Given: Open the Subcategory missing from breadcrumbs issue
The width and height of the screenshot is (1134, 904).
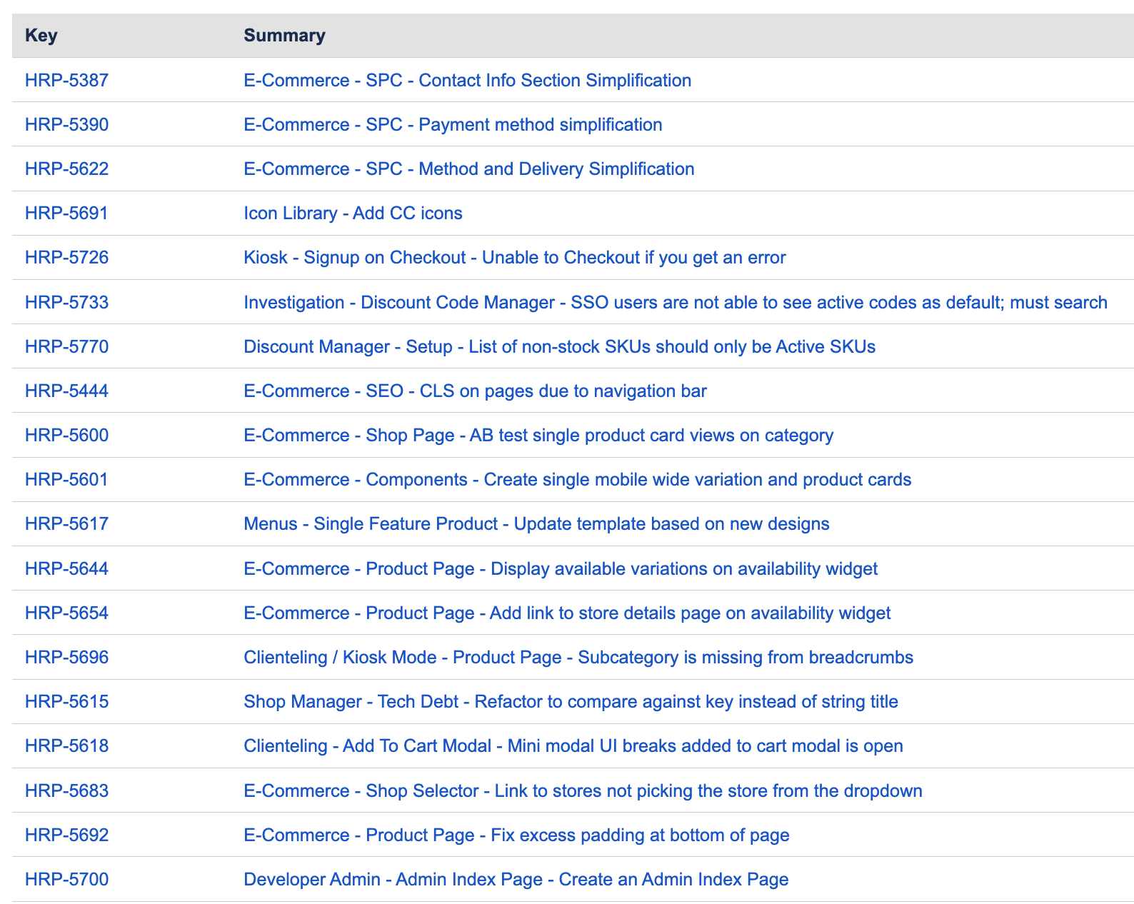Looking at the screenshot, I should pos(578,657).
